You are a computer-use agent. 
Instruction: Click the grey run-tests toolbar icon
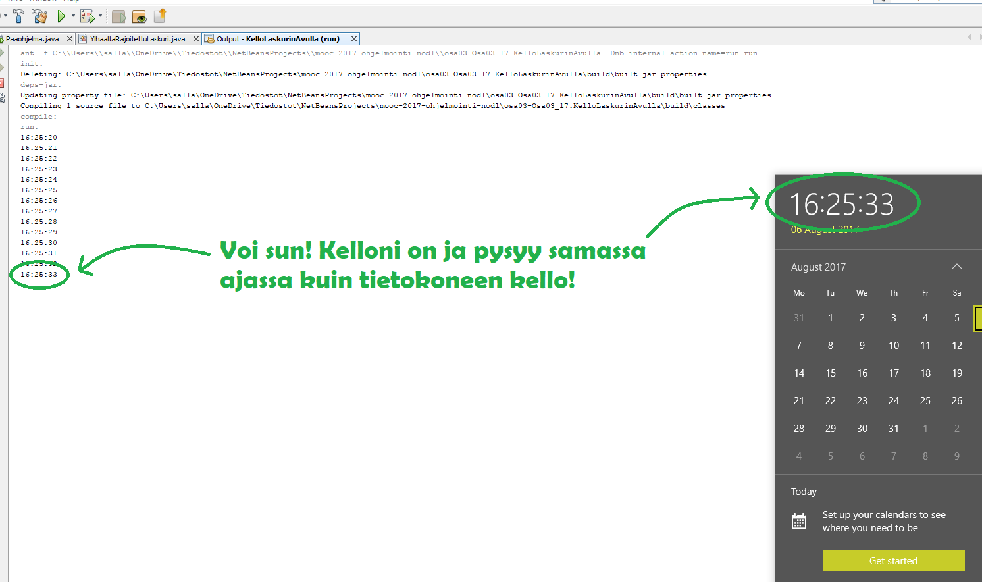[x=118, y=16]
